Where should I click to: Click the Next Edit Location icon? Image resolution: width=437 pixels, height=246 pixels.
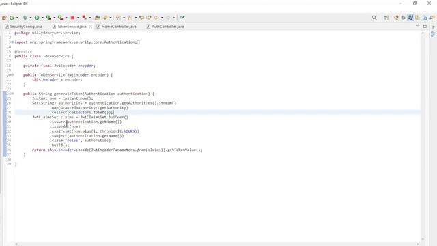pos(149,18)
